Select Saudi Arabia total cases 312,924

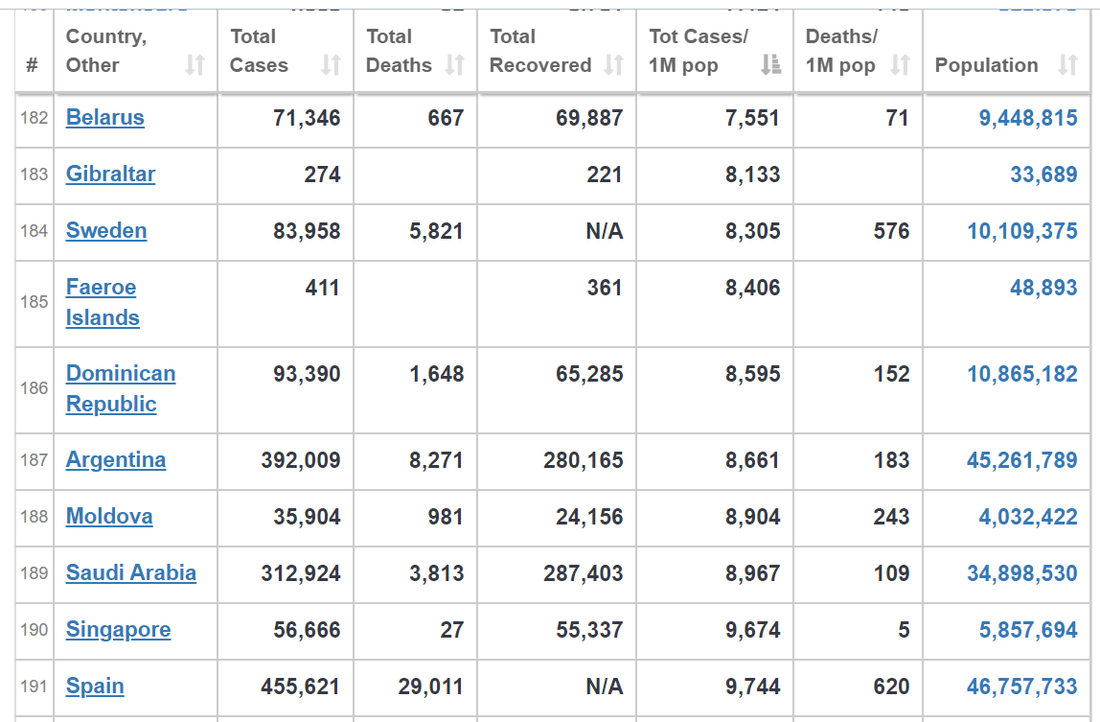301,573
